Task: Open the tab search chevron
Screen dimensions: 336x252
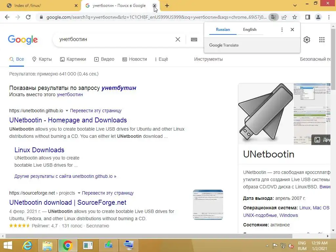Action: [x=295, y=6]
